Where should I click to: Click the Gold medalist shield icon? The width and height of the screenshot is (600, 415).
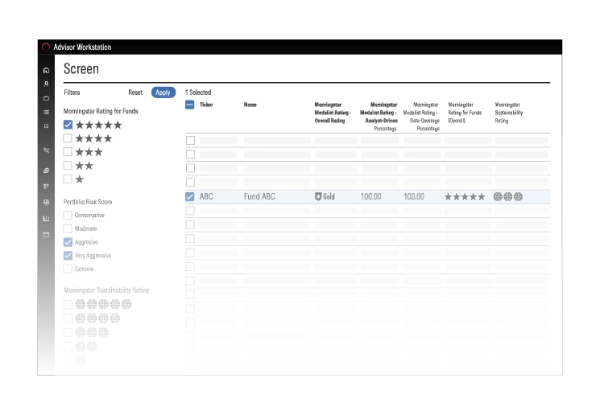tap(318, 196)
